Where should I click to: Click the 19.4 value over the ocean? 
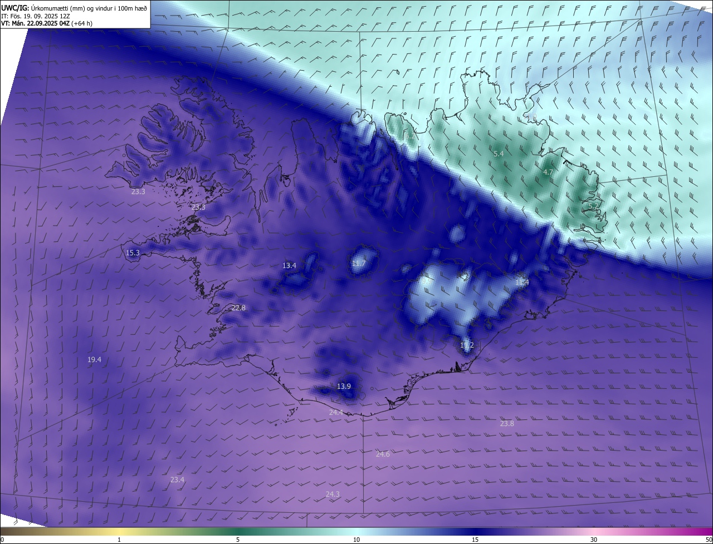94,360
